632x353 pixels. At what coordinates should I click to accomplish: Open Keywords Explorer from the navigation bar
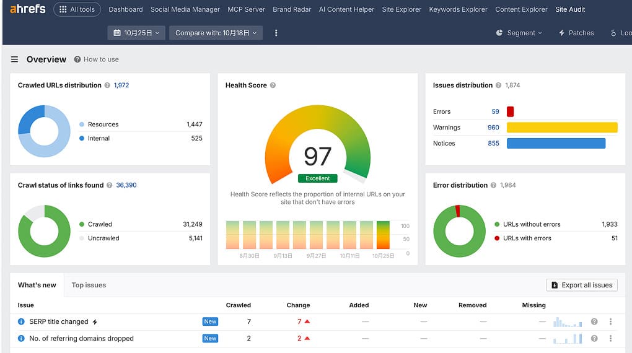(458, 9)
